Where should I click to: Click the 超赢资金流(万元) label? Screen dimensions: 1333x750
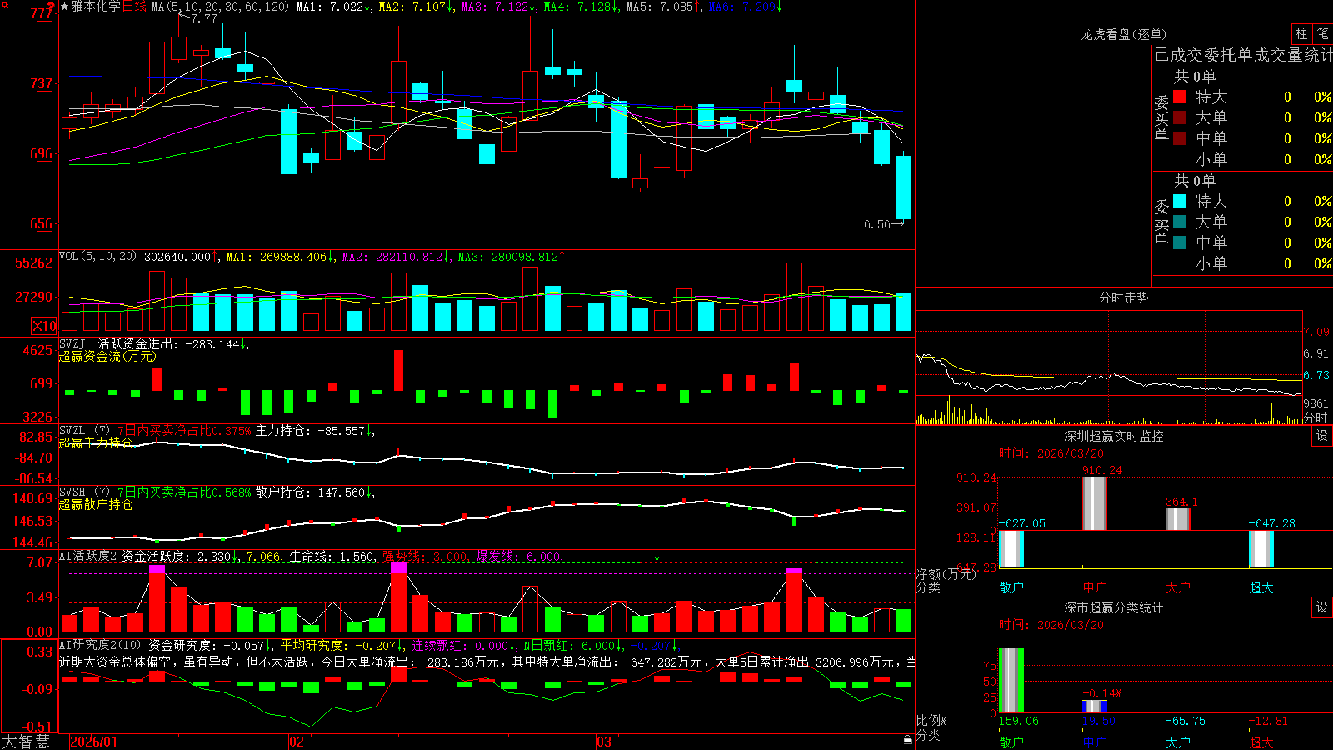(107, 356)
